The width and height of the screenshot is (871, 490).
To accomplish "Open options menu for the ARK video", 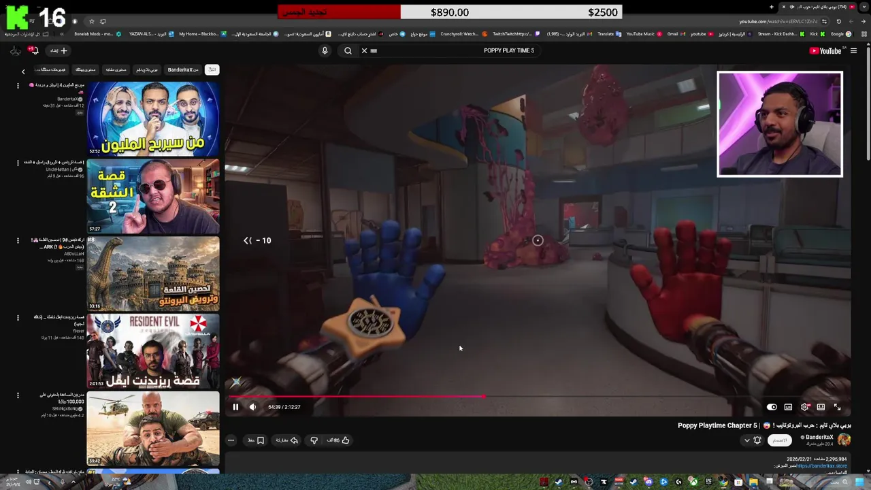I will click(x=18, y=240).
